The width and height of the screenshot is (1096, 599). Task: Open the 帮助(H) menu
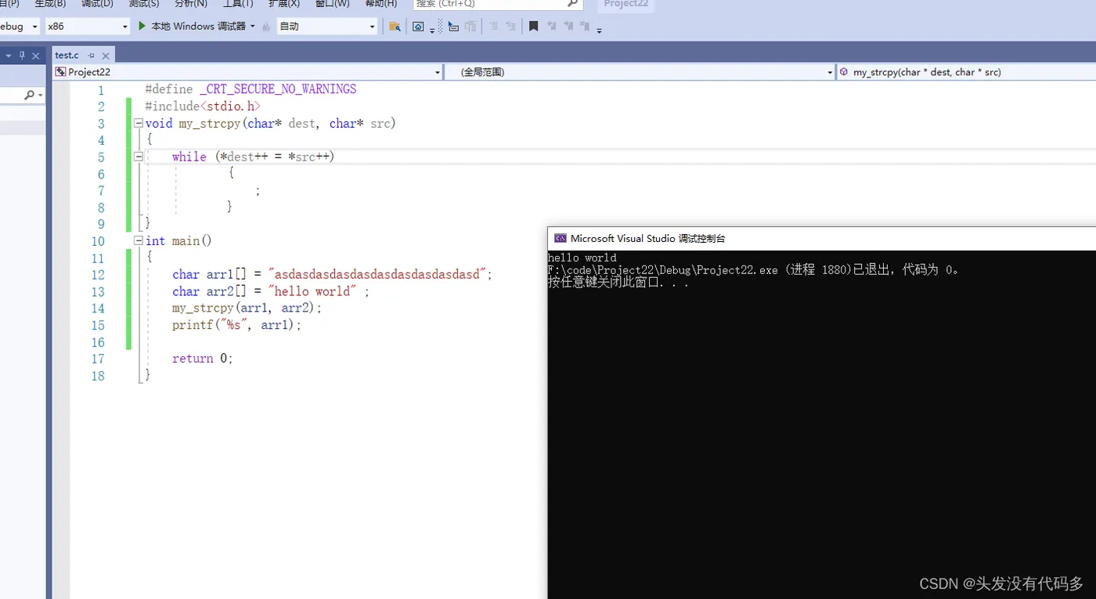(x=381, y=4)
